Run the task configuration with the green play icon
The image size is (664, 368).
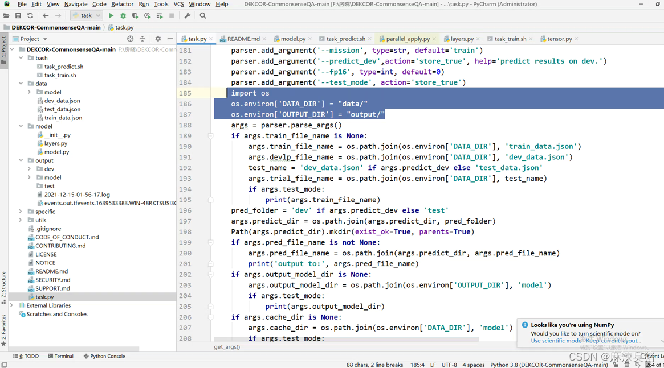click(111, 15)
